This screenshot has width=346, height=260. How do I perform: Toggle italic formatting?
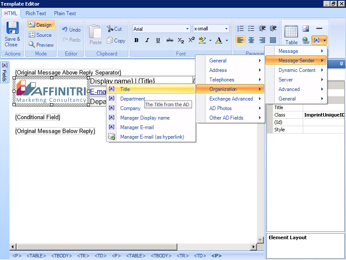point(147,40)
